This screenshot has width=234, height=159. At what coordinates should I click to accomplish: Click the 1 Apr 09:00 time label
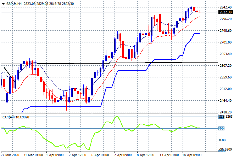pos(55,155)
